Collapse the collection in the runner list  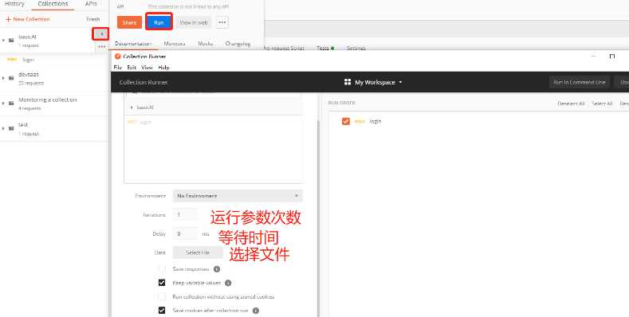(x=132, y=108)
